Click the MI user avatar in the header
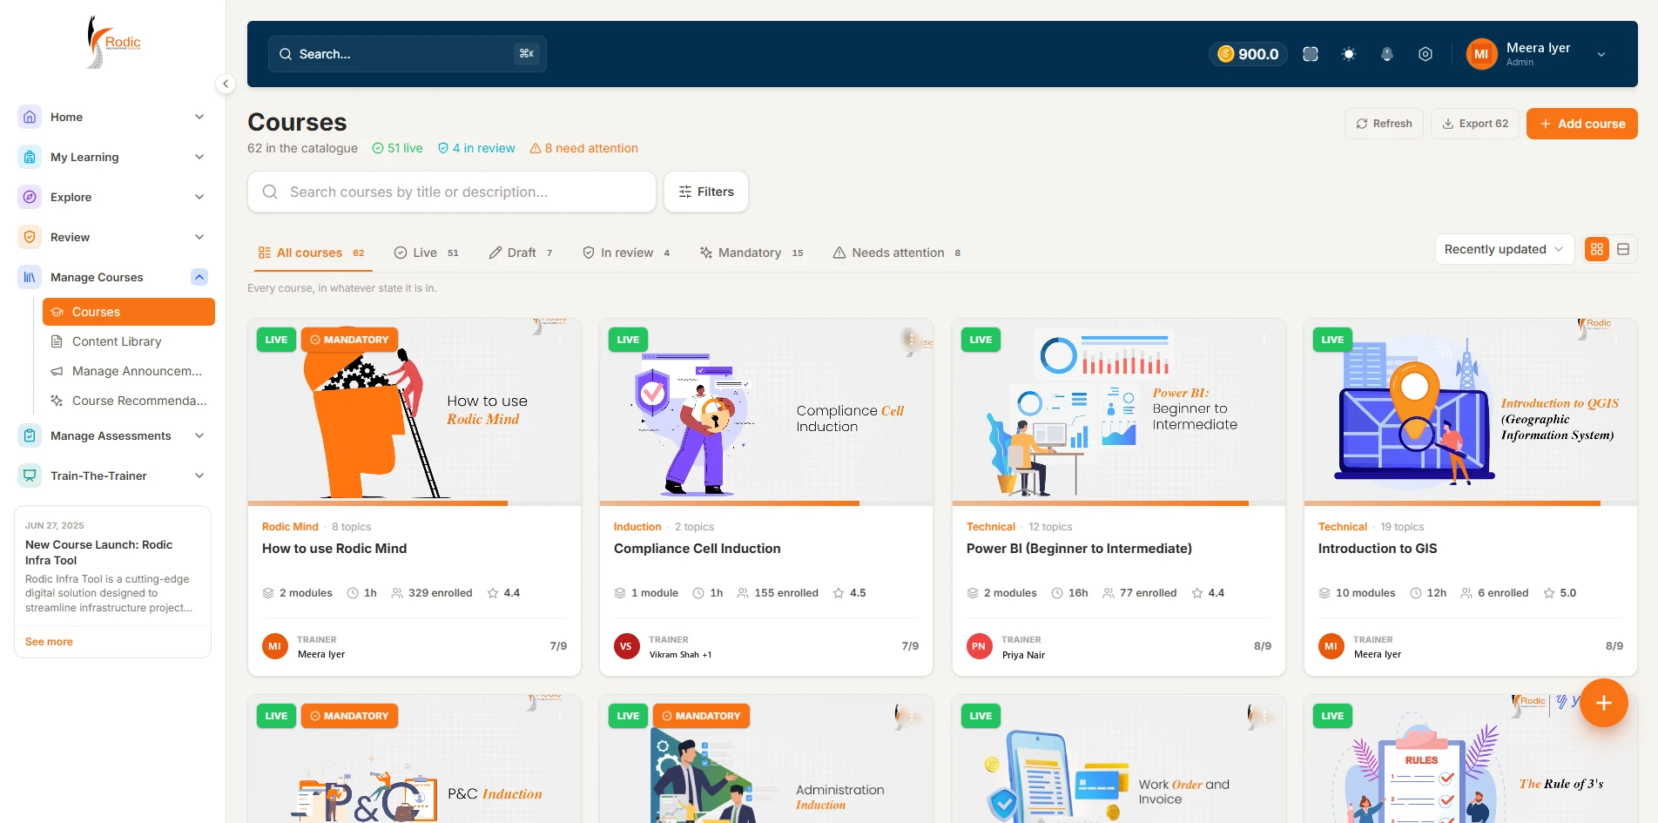The height and width of the screenshot is (823, 1658). click(1481, 54)
